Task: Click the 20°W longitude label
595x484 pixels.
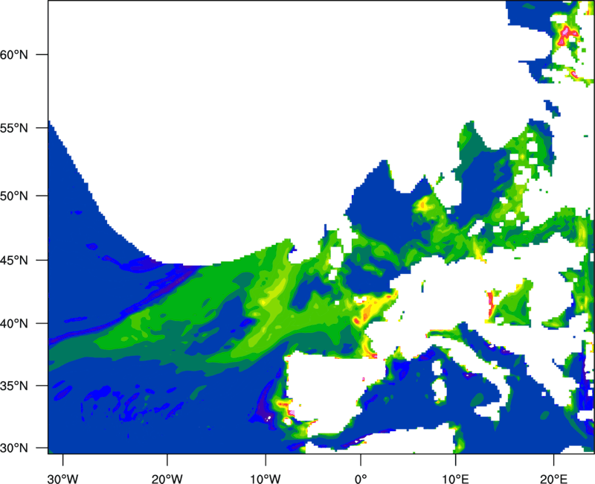Action: pos(167,479)
